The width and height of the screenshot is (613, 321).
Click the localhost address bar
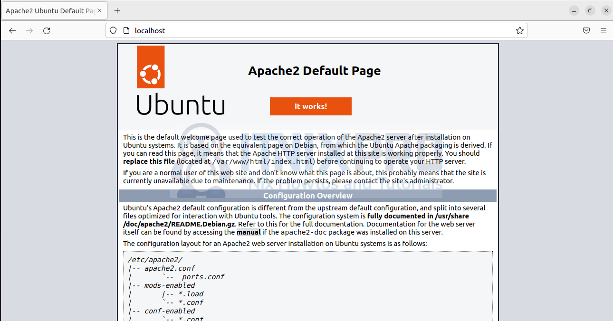pos(316,30)
